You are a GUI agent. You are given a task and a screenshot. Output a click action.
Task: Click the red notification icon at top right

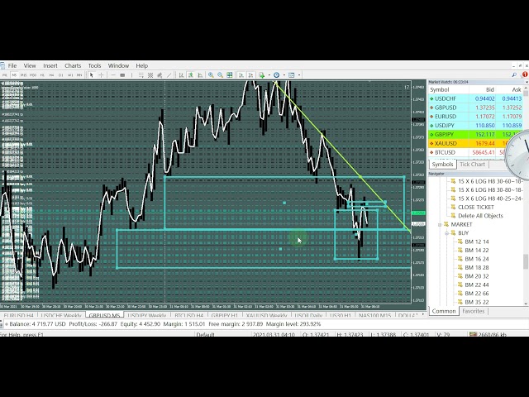click(x=524, y=74)
